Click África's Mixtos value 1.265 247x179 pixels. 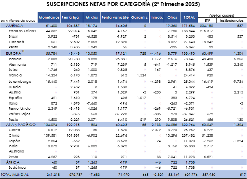click(92, 163)
